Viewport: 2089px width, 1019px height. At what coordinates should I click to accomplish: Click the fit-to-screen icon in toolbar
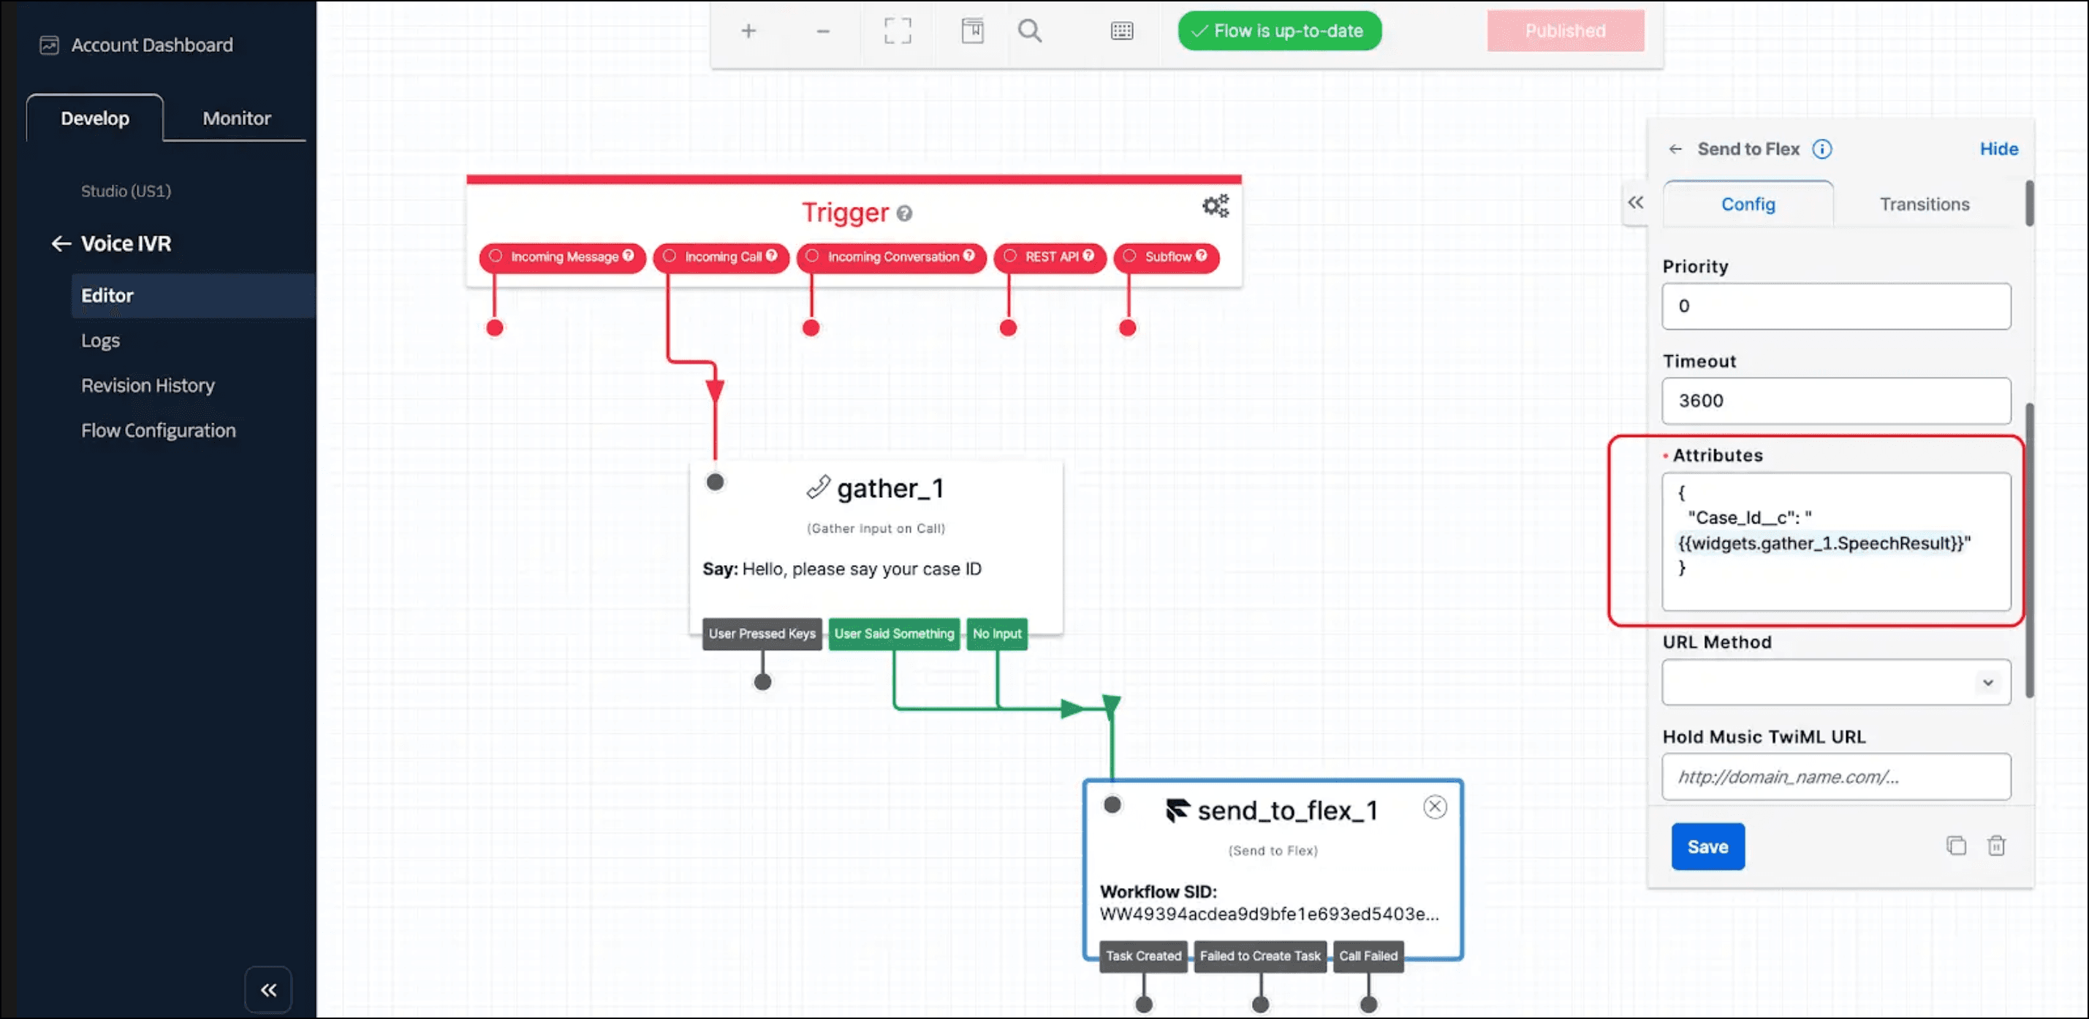(x=897, y=31)
